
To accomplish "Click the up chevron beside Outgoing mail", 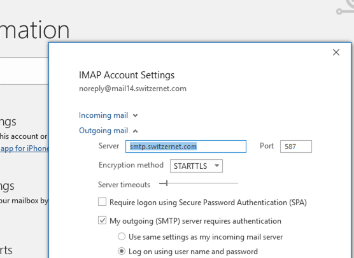I will coord(135,131).
